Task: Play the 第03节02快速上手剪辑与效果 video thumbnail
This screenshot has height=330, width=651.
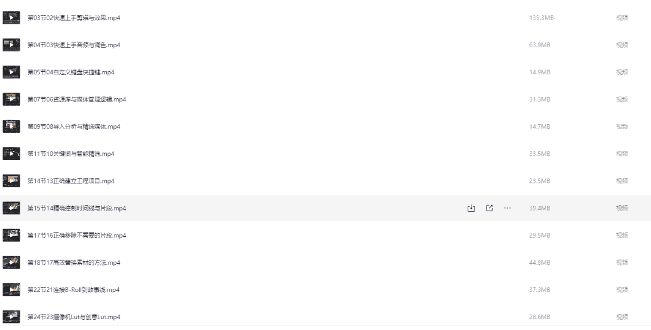Action: click(x=11, y=18)
